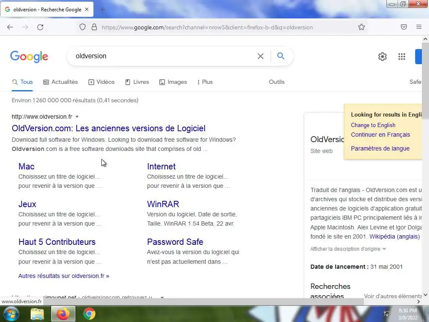Click the Recherches associées heading
This screenshot has width=429, height=322.
pyautogui.click(x=330, y=291)
